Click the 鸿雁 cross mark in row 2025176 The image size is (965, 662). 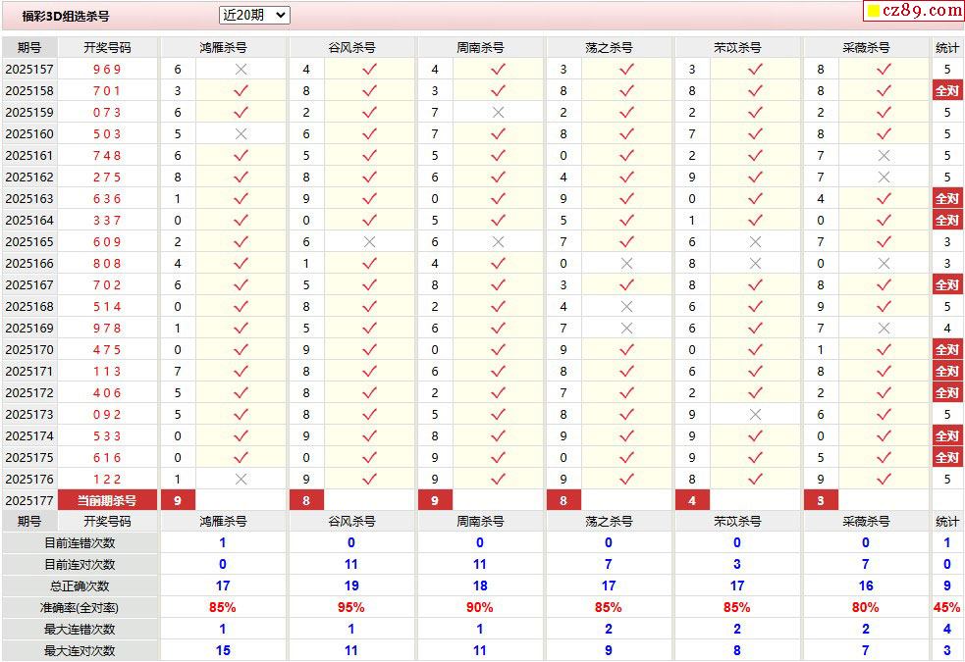241,479
